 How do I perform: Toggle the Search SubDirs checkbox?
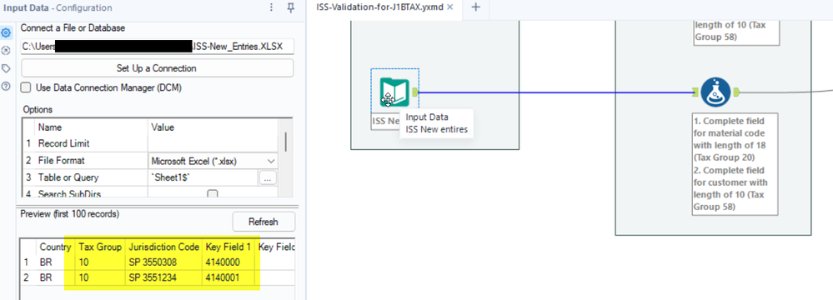[x=213, y=194]
